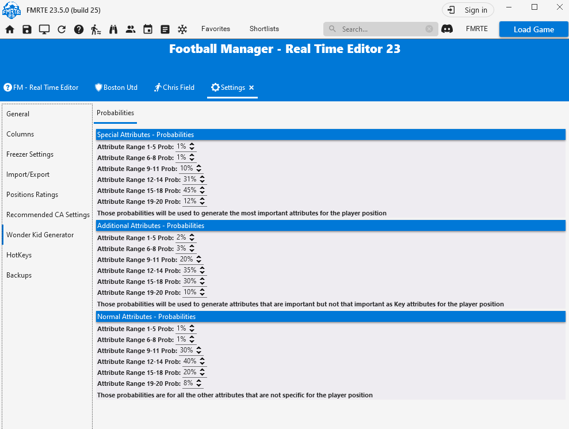Viewport: 569px width, 429px height.
Task: Open the Help question mark icon
Action: [79, 29]
